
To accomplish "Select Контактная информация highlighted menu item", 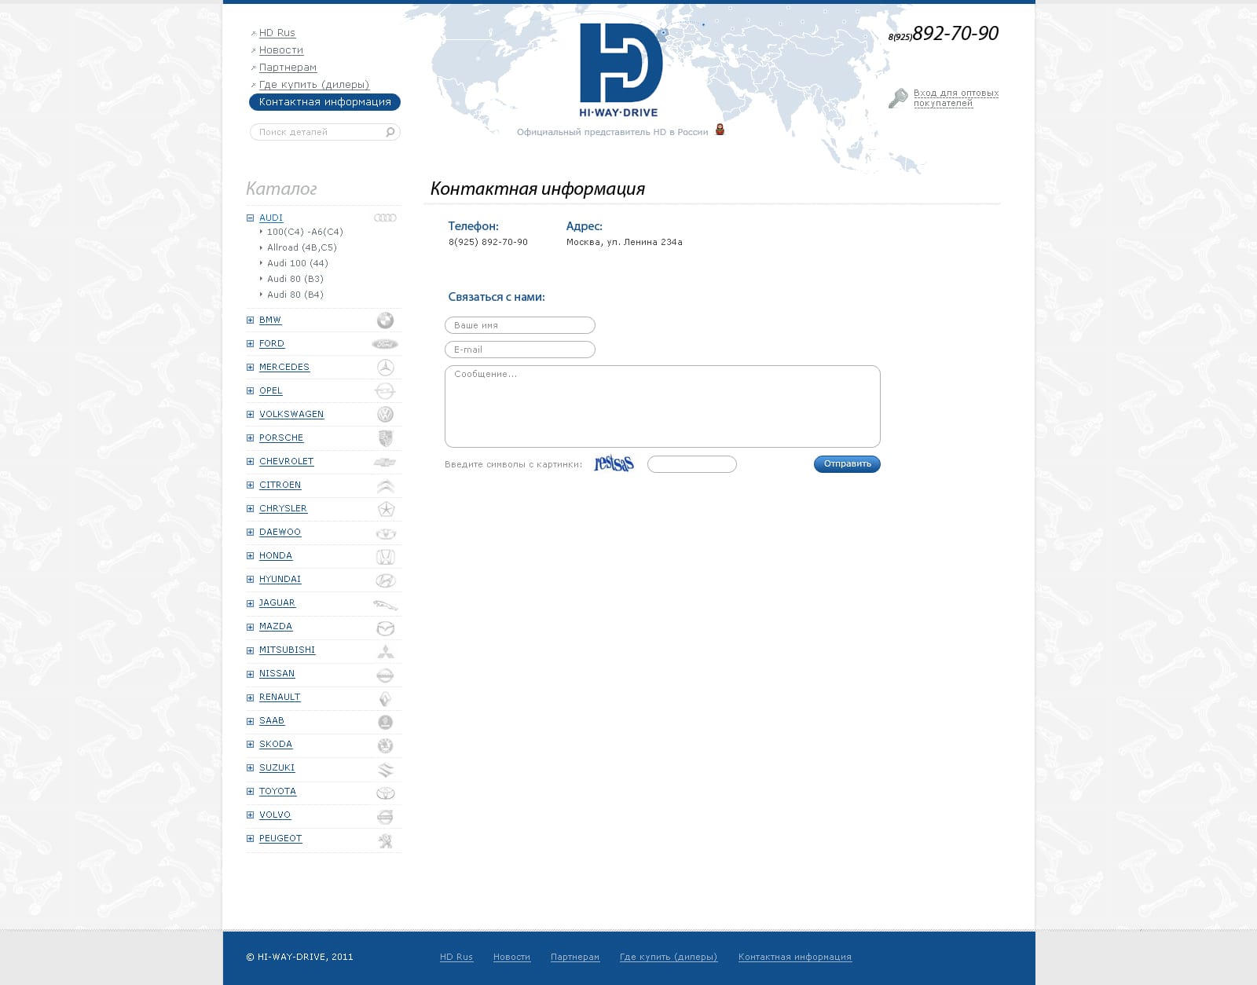I will coord(324,102).
